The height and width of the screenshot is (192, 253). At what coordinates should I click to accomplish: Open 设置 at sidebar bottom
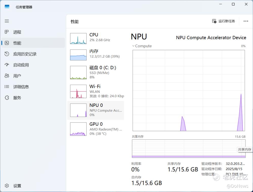tap(33, 186)
